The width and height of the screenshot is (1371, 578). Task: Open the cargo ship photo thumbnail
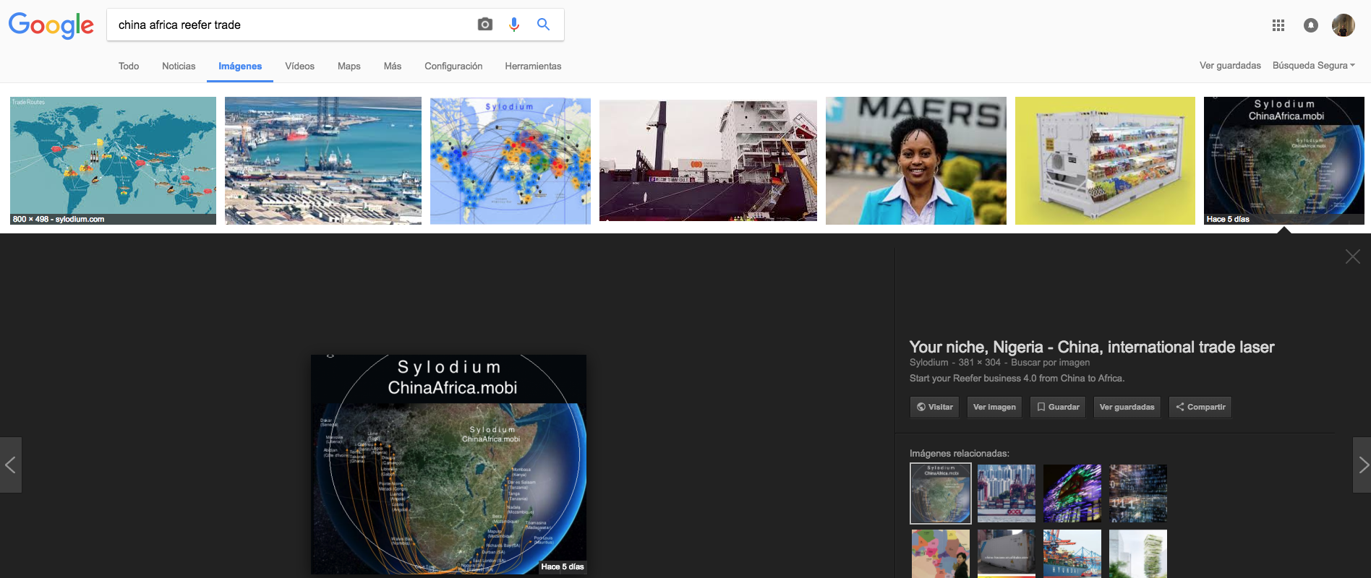click(x=708, y=160)
